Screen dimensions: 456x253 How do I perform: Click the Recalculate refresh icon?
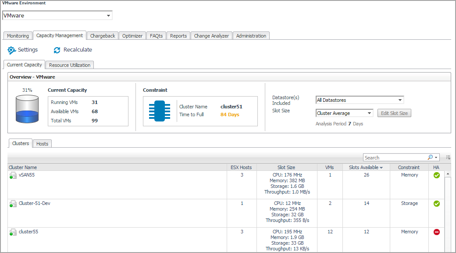[x=57, y=50]
